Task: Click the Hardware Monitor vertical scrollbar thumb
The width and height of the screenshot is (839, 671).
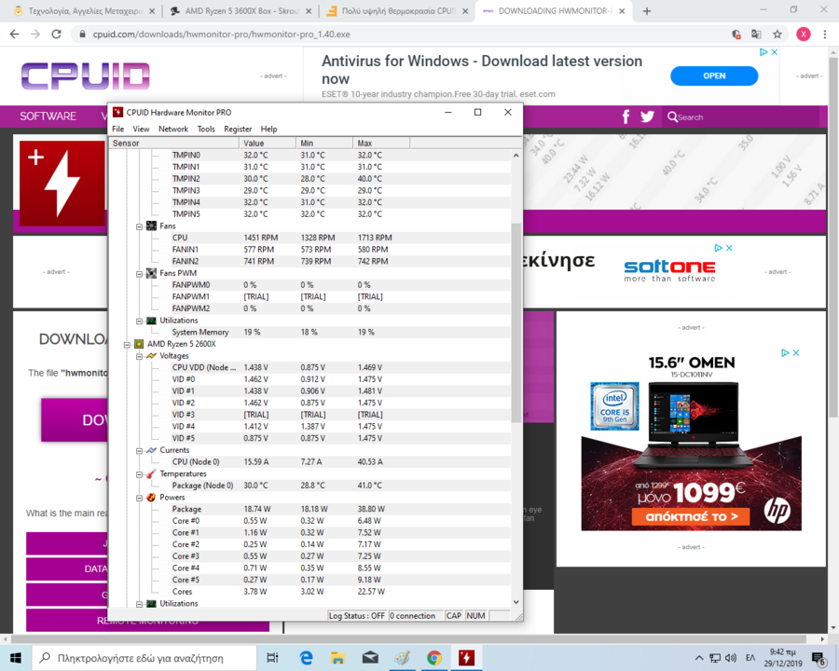Action: click(x=516, y=323)
